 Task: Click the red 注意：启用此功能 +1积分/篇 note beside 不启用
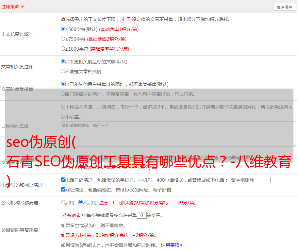click(147, 203)
